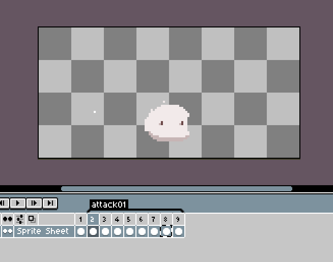Toggle continuous mode for Sprite Sheet layer

(8, 231)
